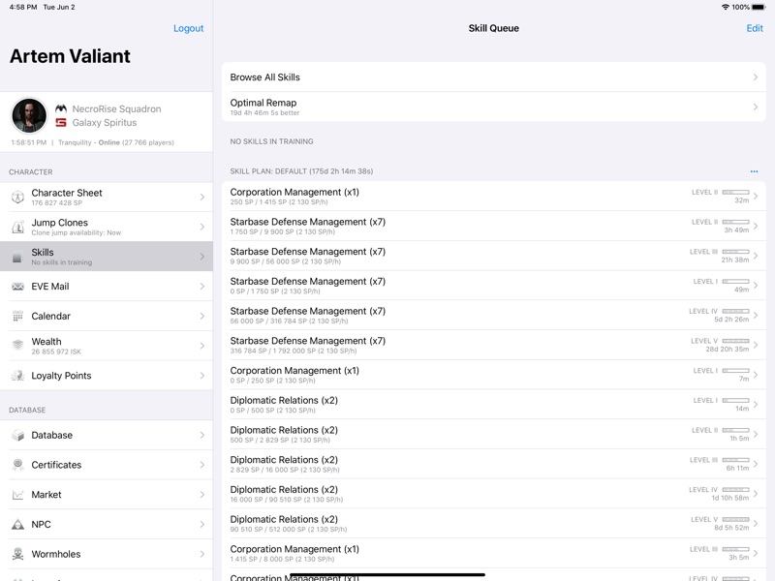The height and width of the screenshot is (581, 775).
Task: Open Starbase Defense Management Level III row
Action: (x=493, y=256)
